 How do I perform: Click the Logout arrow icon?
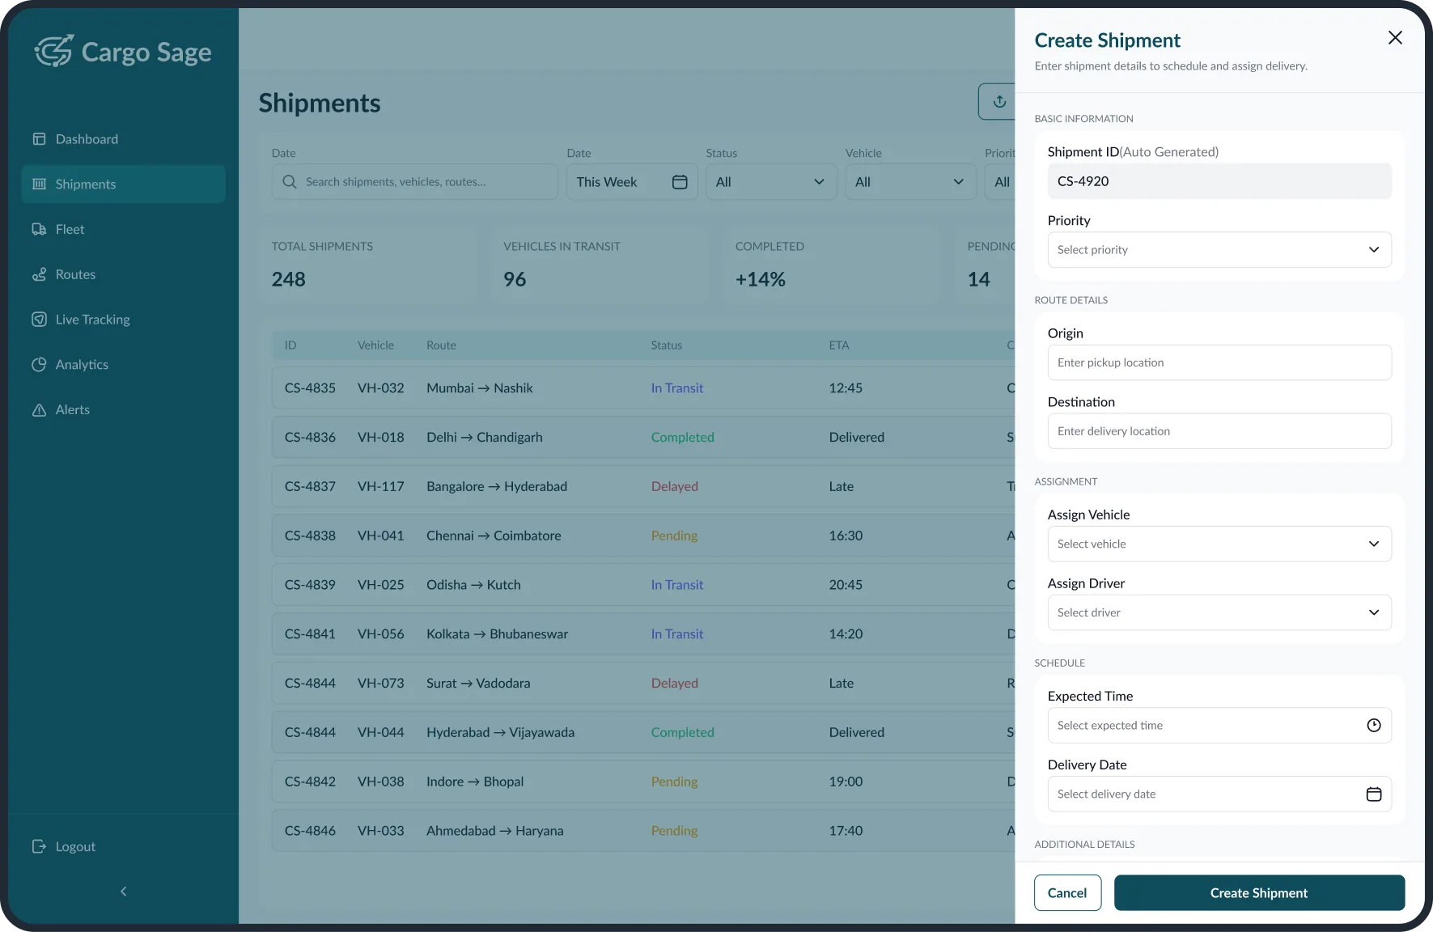38,846
